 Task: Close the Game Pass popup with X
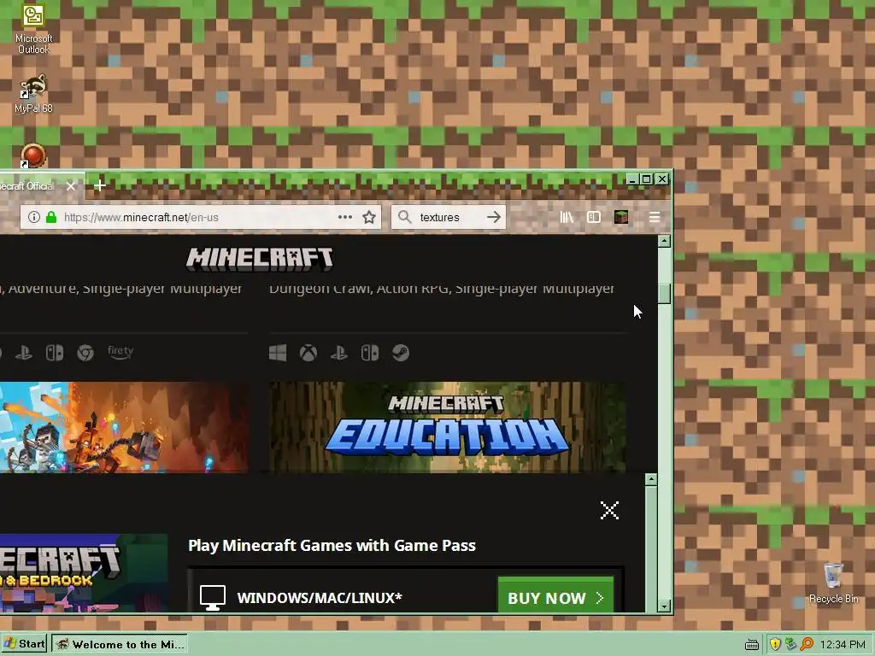tap(609, 510)
